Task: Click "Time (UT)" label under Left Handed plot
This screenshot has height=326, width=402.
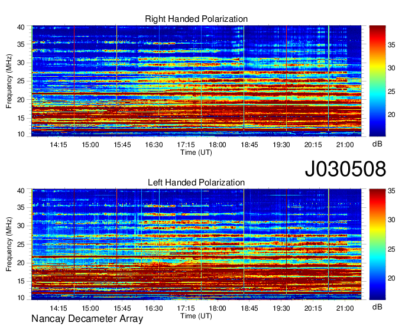Action: click(196, 316)
